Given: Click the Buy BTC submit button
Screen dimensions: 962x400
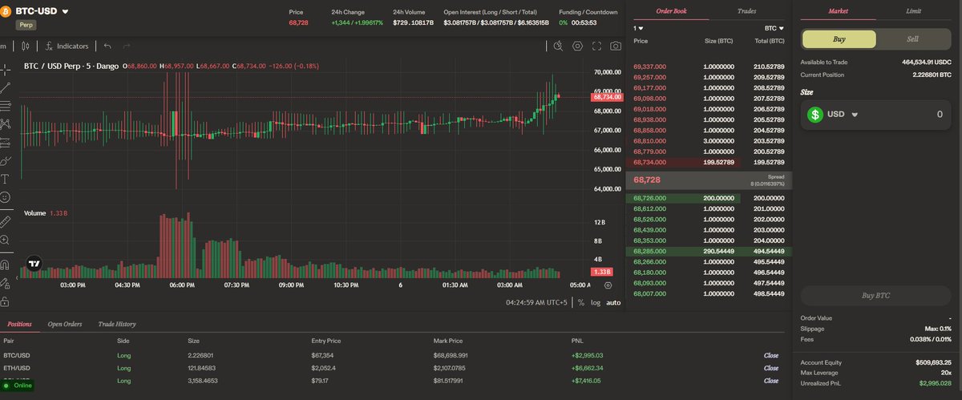Looking at the screenshot, I should (875, 296).
